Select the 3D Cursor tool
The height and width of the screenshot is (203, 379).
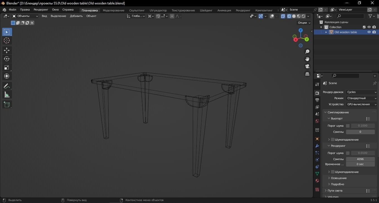click(x=7, y=41)
